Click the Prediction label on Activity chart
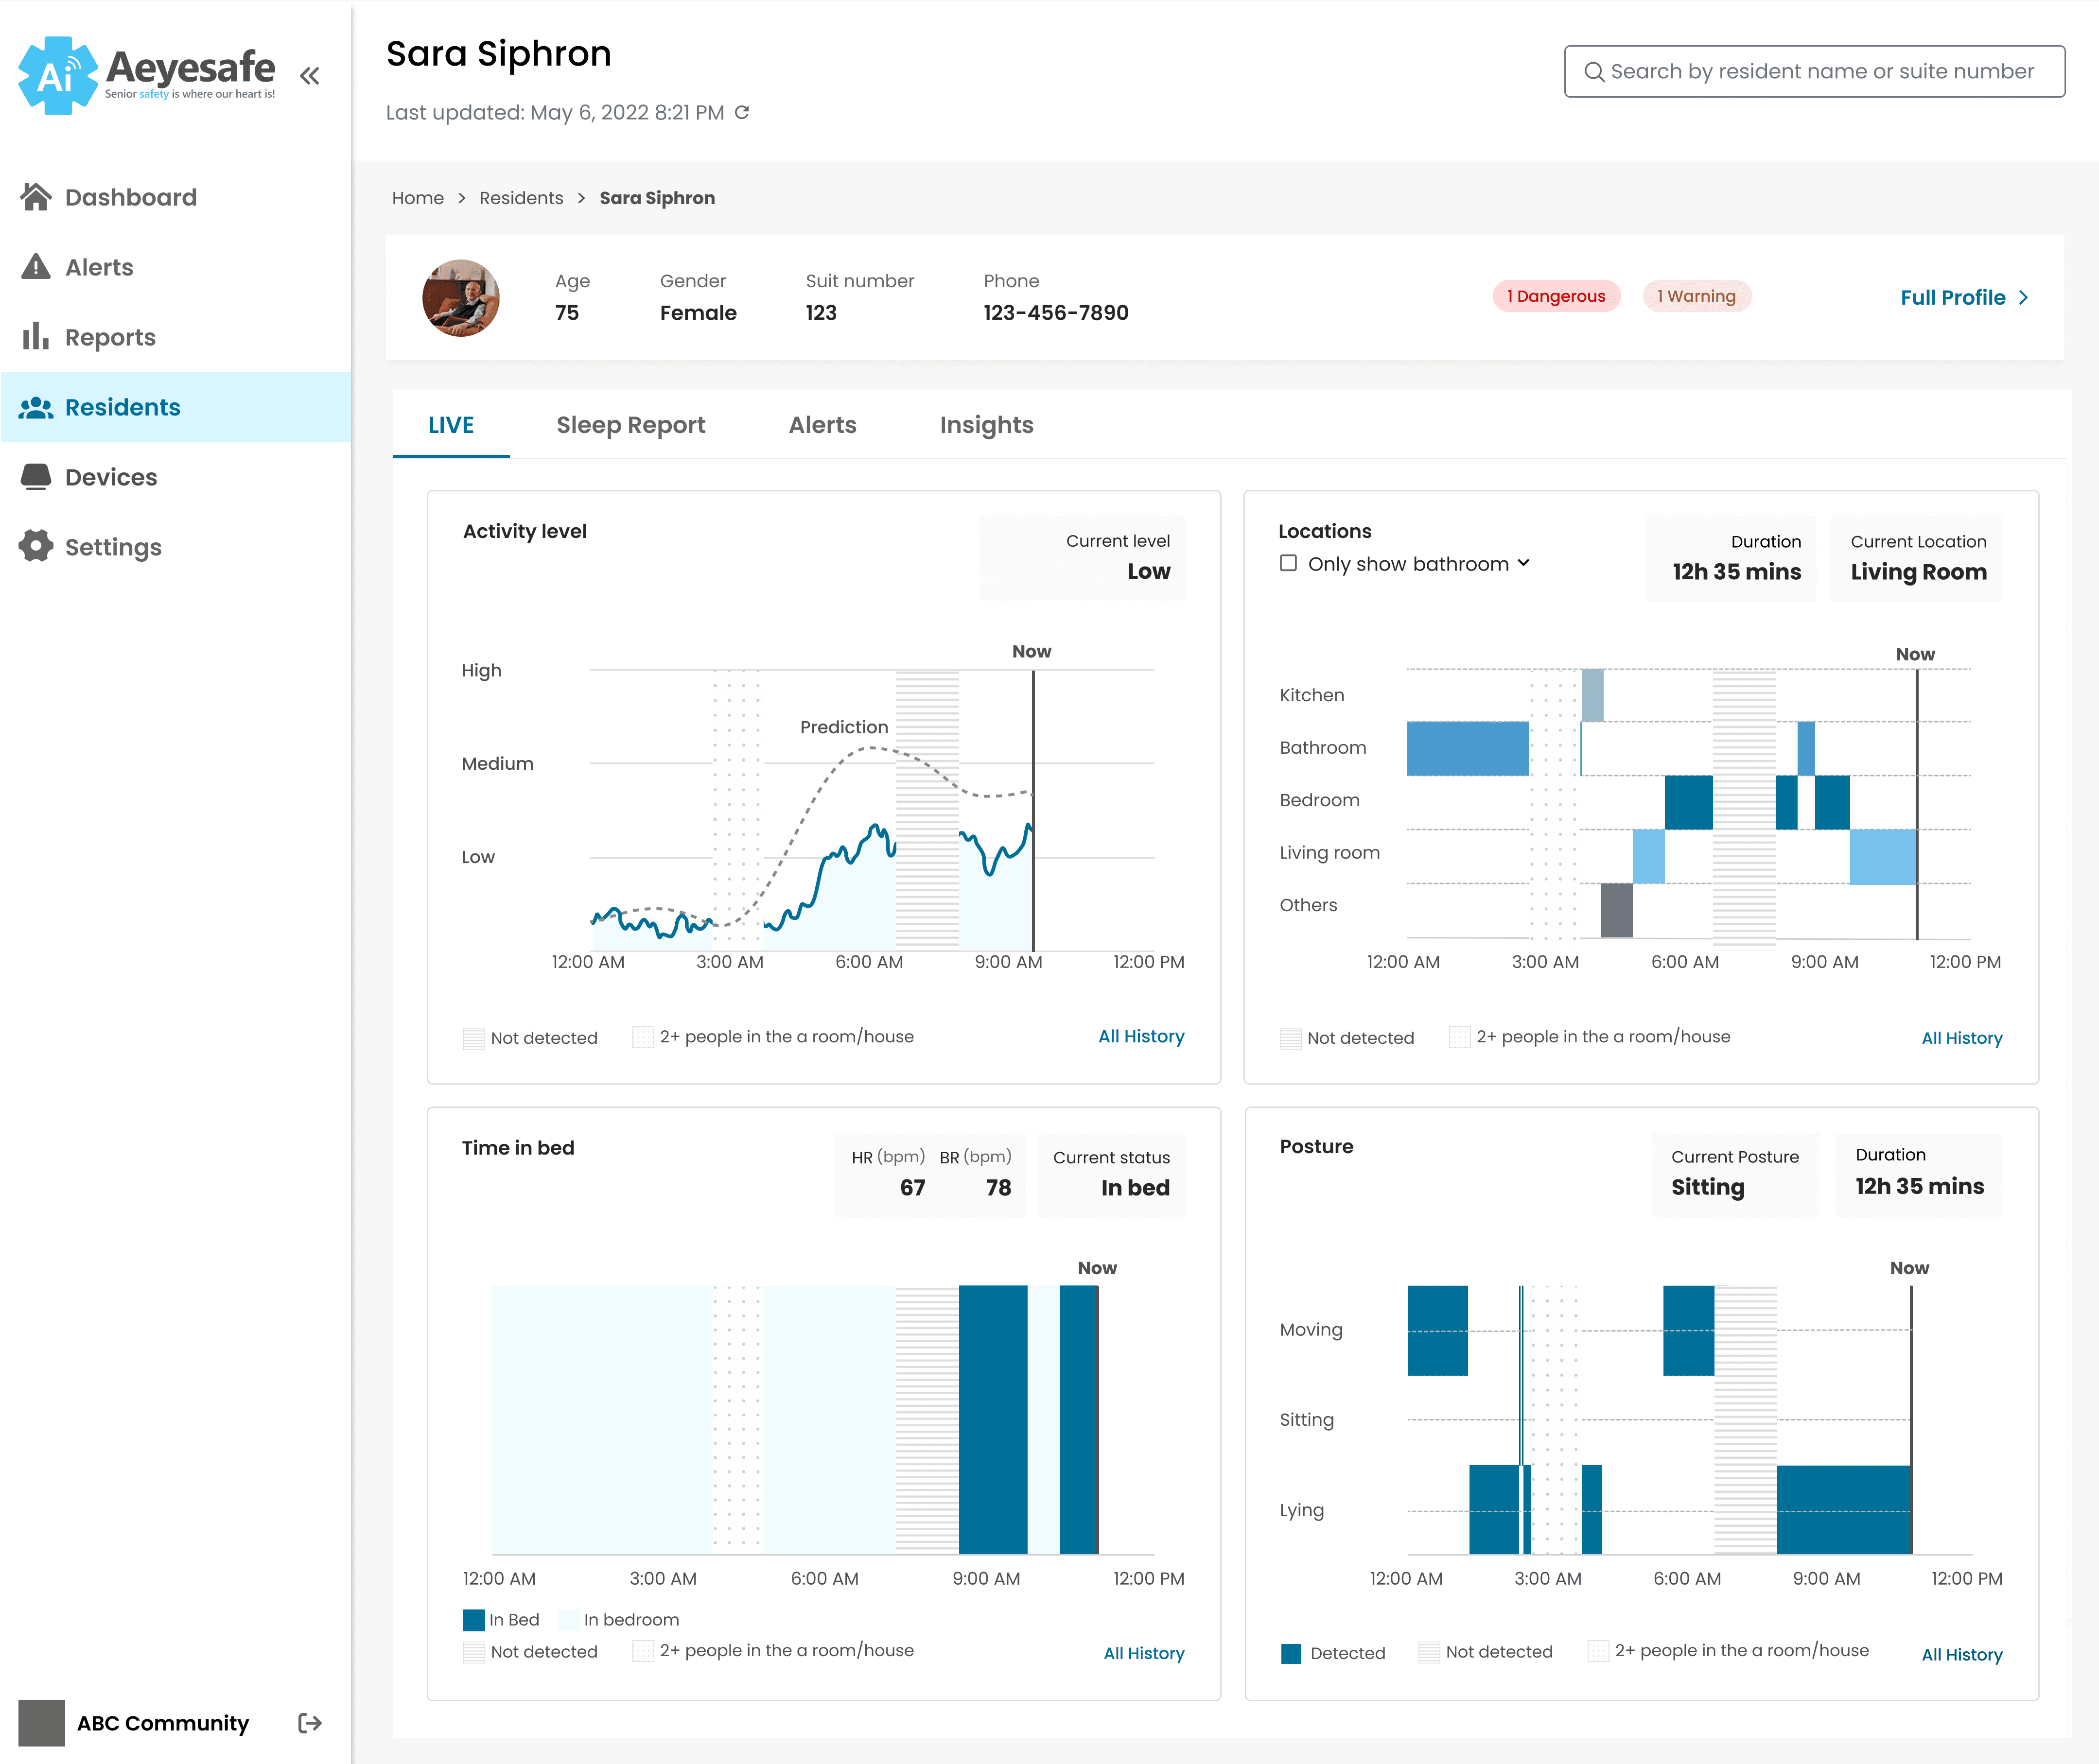Screen dimensions: 2099x1764 (843, 727)
